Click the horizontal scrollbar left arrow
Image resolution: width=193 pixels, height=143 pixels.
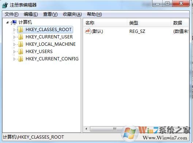(86, 129)
